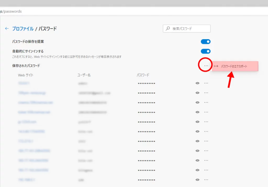Screen dimensions: 268x187
Task: Click the eye icon in the last visible row
Action: [198, 180]
